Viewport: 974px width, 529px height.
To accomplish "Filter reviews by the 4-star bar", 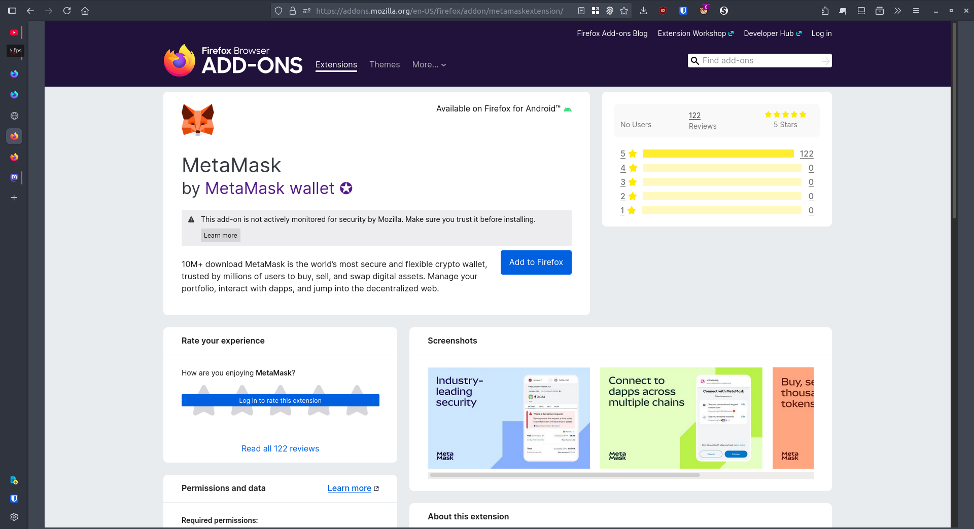I will (x=721, y=168).
